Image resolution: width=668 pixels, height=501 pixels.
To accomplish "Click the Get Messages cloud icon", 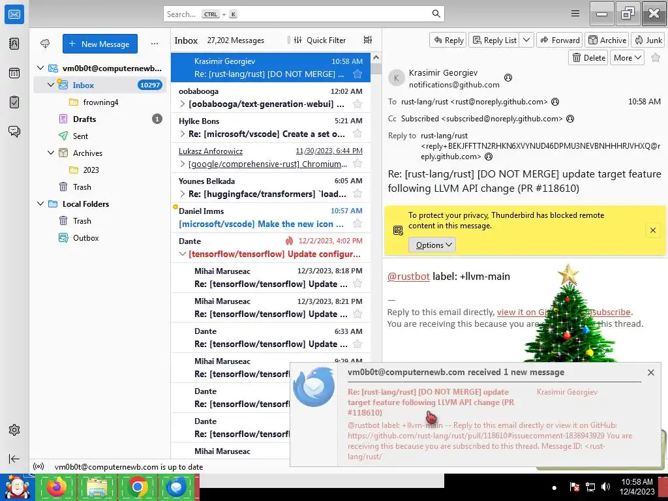I will point(45,44).
